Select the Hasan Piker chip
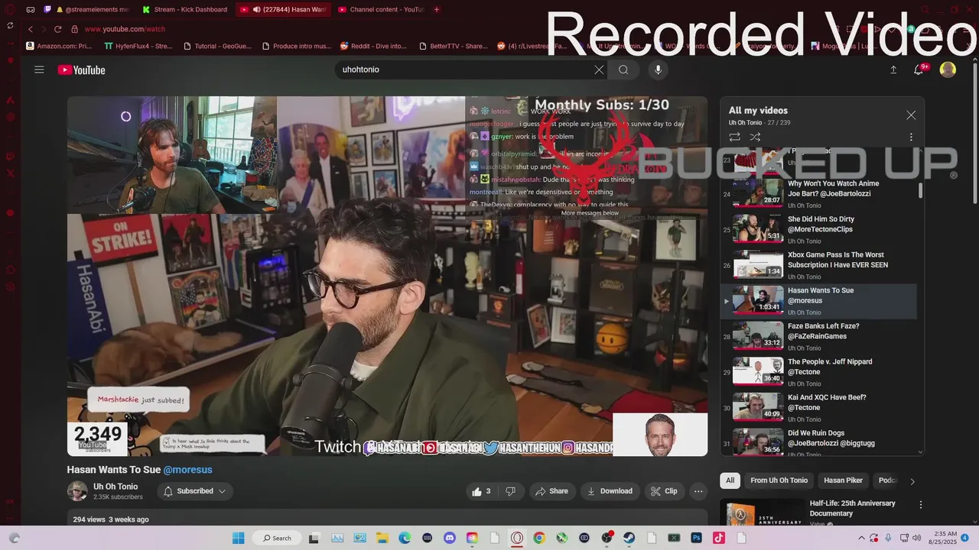 pyautogui.click(x=843, y=480)
